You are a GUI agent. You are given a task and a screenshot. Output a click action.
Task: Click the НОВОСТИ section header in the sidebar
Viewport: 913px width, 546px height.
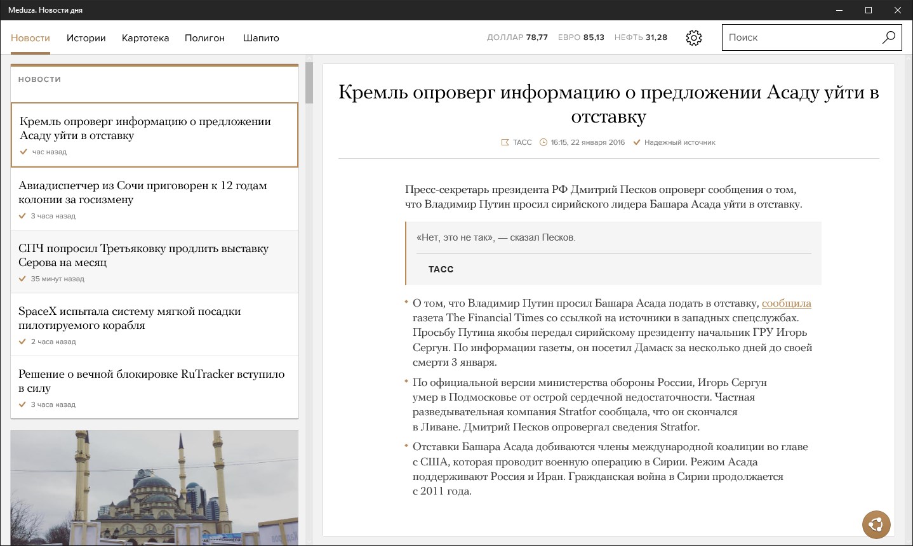pos(39,79)
